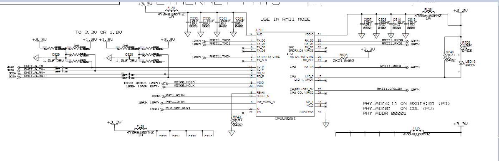Click the RMII1_TXD0 net label

click(x=220, y=41)
